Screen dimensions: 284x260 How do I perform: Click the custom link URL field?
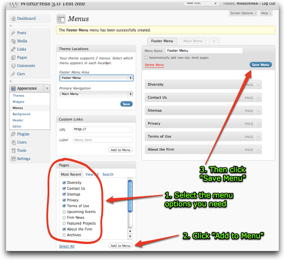tap(103, 129)
